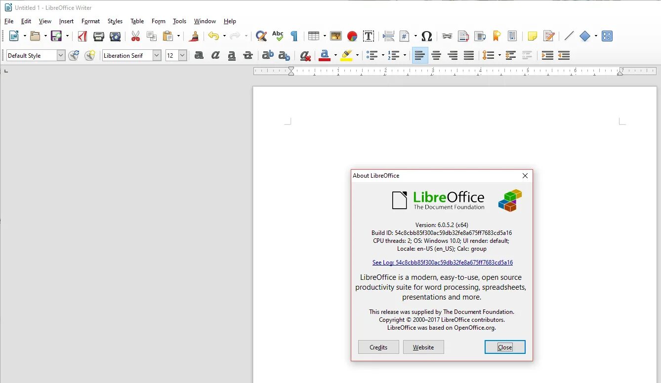Image resolution: width=661 pixels, height=383 pixels.
Task: Align text to the right
Action: [x=453, y=56]
